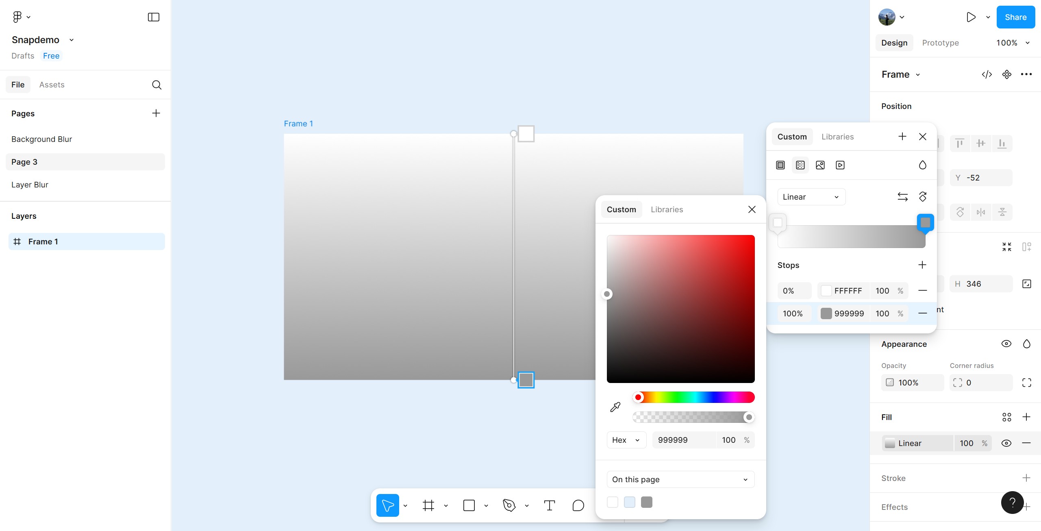Screen dimensions: 1041x531
Task: Open more options ellipsis for Frame
Action: pos(1026,74)
